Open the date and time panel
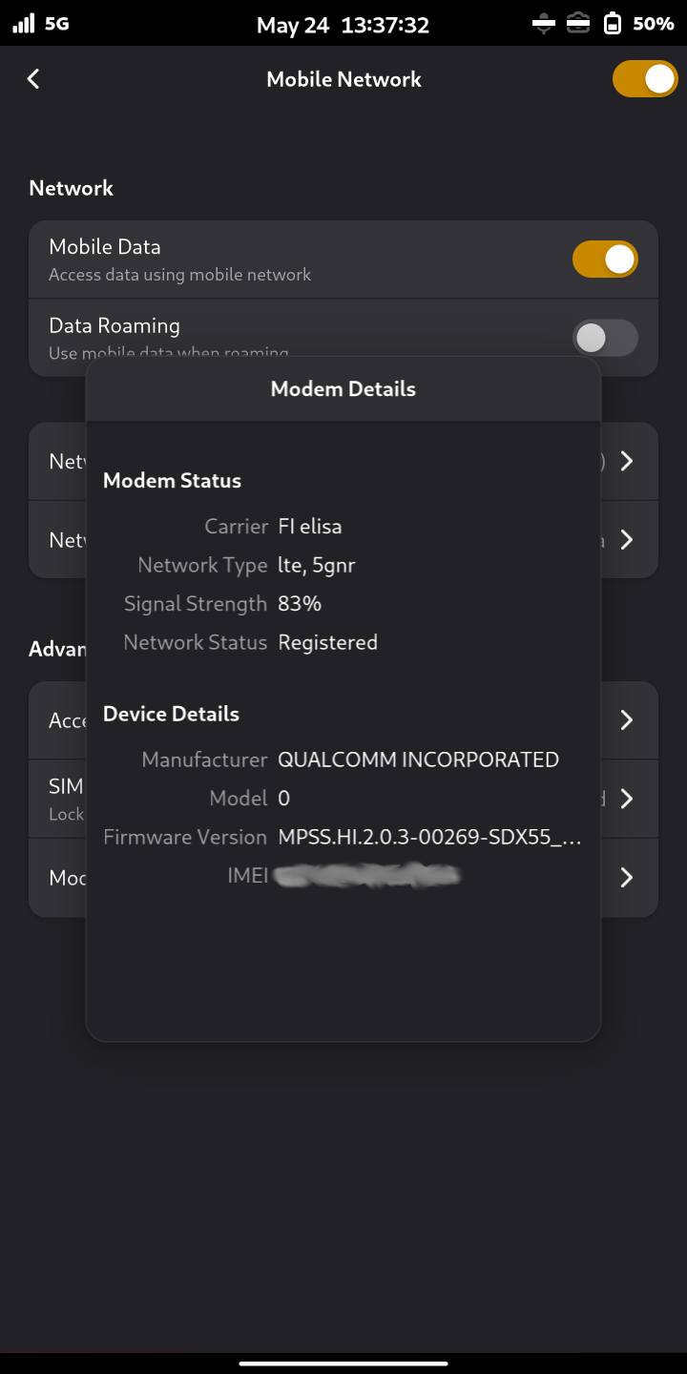The image size is (687, 1374). 343,25
